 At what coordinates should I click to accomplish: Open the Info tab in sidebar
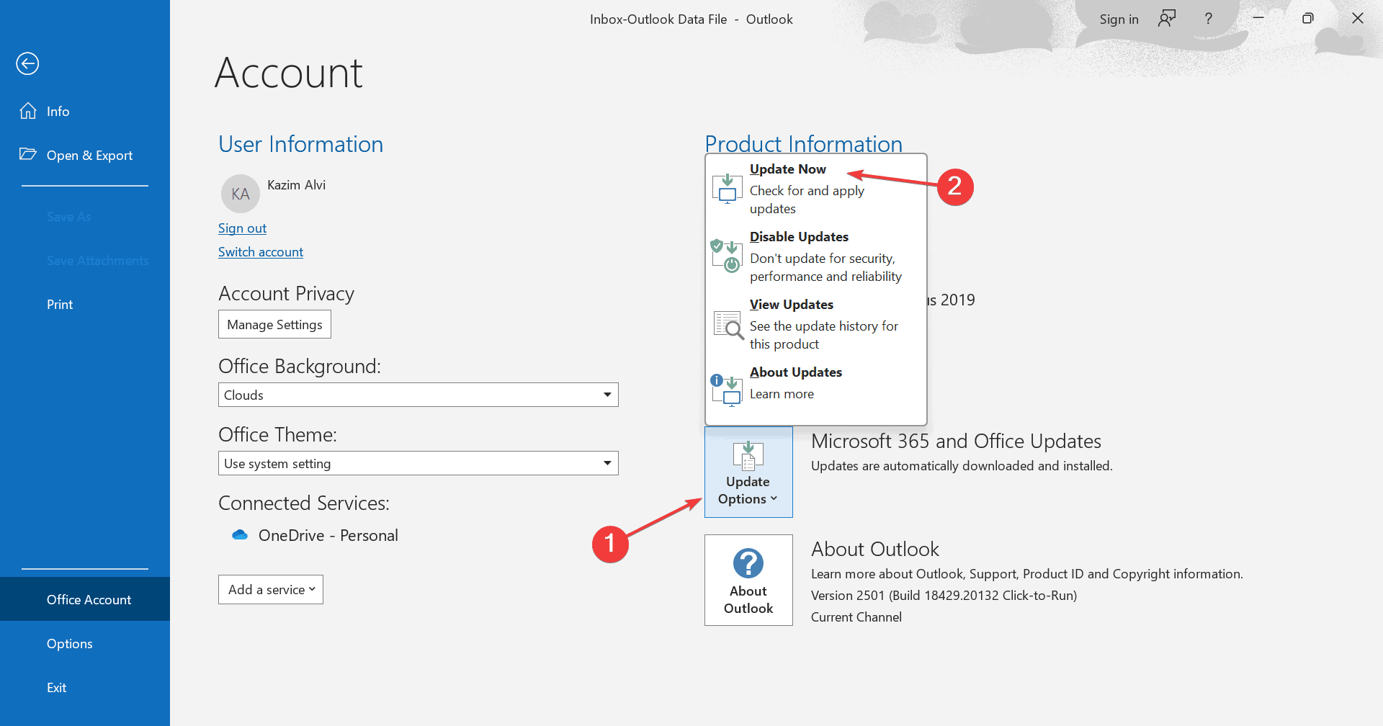[x=85, y=111]
